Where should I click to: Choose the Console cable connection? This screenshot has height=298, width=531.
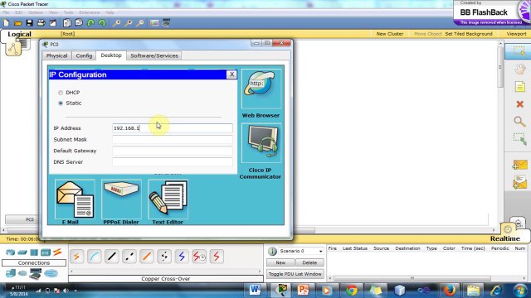[94, 257]
